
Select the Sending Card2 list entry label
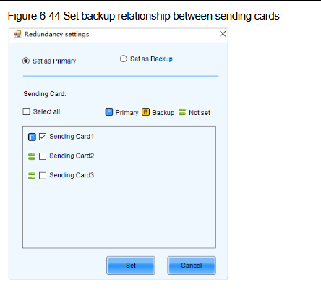pos(72,156)
